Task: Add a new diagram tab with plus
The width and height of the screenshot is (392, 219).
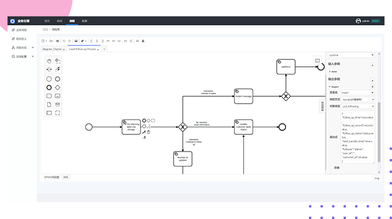Action: click(104, 49)
